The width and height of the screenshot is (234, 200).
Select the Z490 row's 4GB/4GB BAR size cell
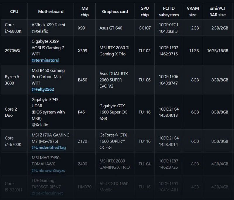click(x=217, y=164)
